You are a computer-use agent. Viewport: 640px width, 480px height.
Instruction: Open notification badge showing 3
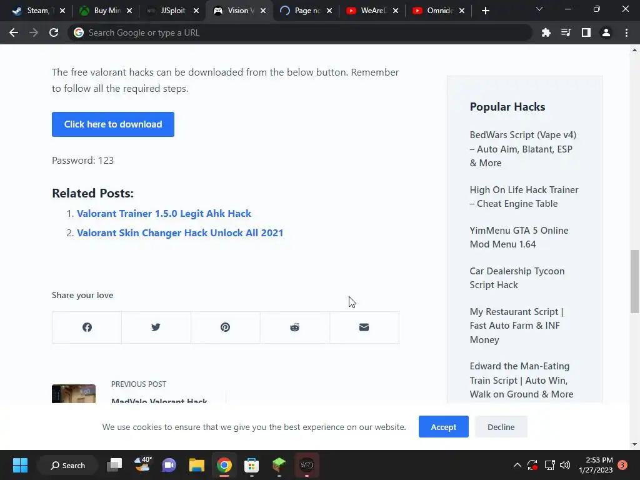point(622,465)
